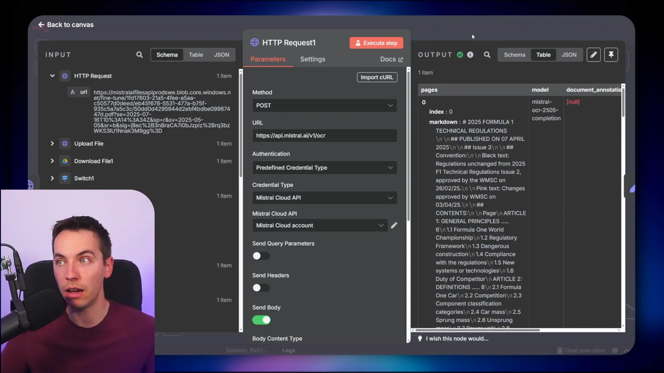Click the output table horizontal scrollbar
Image resolution: width=664 pixels, height=373 pixels.
pos(478,330)
